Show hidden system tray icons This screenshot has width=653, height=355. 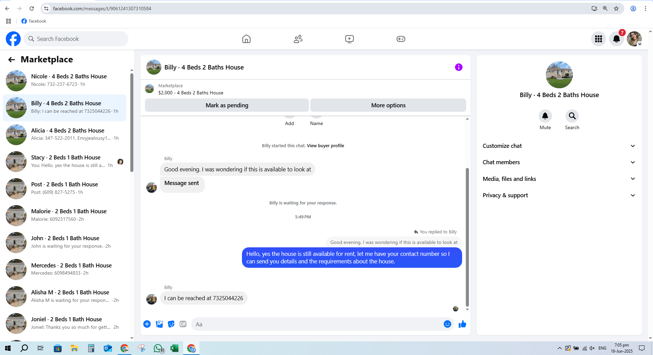[x=559, y=348]
